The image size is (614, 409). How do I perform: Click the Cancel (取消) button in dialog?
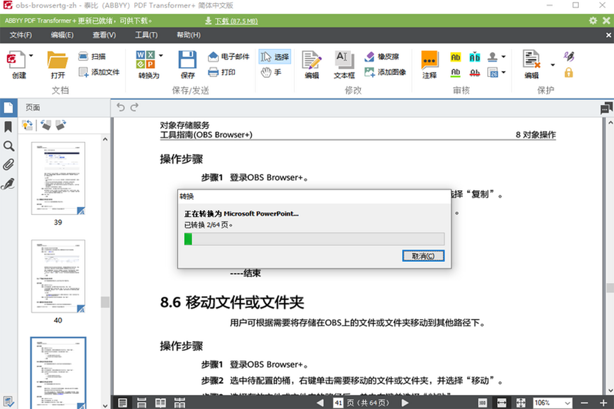coord(423,256)
